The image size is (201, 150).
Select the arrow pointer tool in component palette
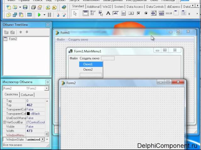click(x=75, y=13)
